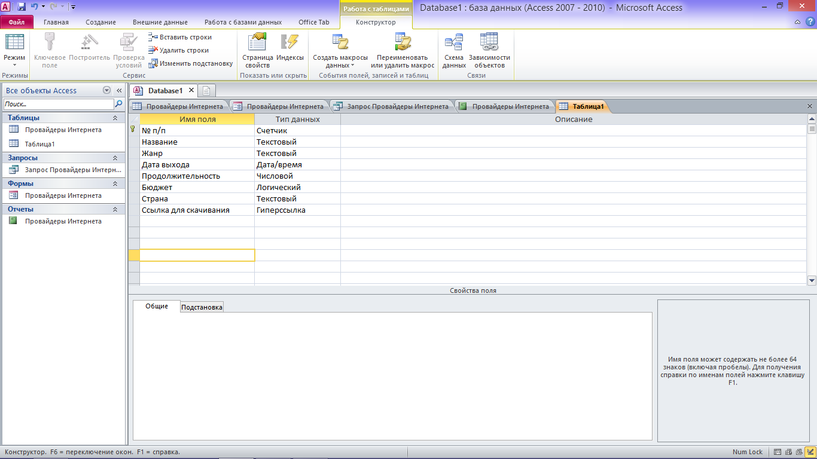This screenshot has height=459, width=817.
Task: Switch to PivotChart view in status bar
Action: [799, 452]
